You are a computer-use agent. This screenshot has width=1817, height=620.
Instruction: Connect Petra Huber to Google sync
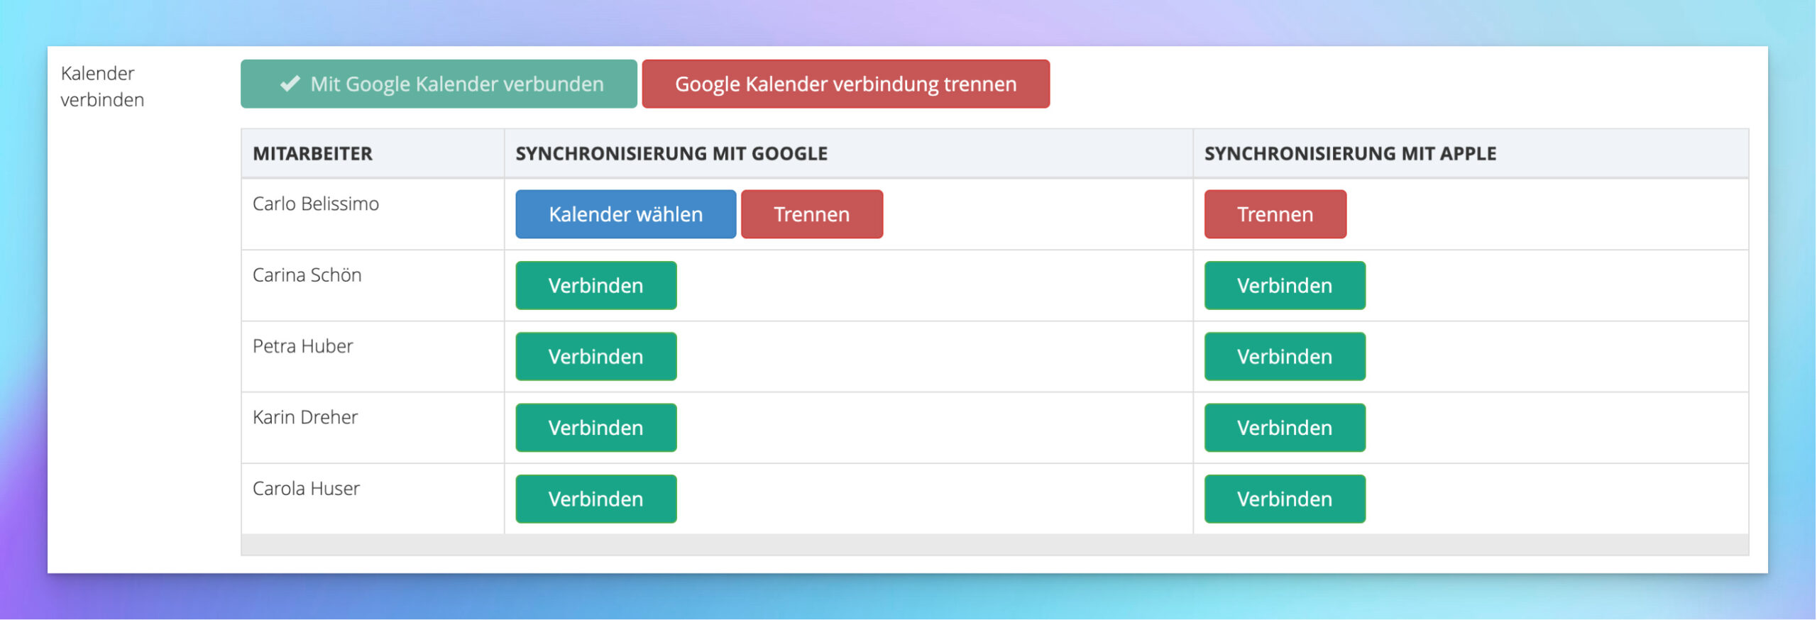[595, 357]
